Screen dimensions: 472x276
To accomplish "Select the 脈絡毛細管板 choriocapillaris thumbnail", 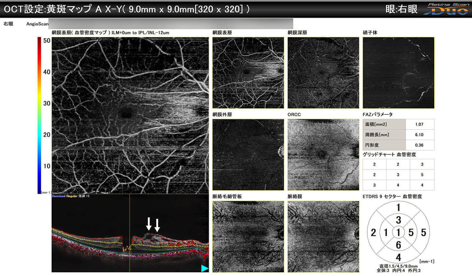I will click(x=248, y=237).
